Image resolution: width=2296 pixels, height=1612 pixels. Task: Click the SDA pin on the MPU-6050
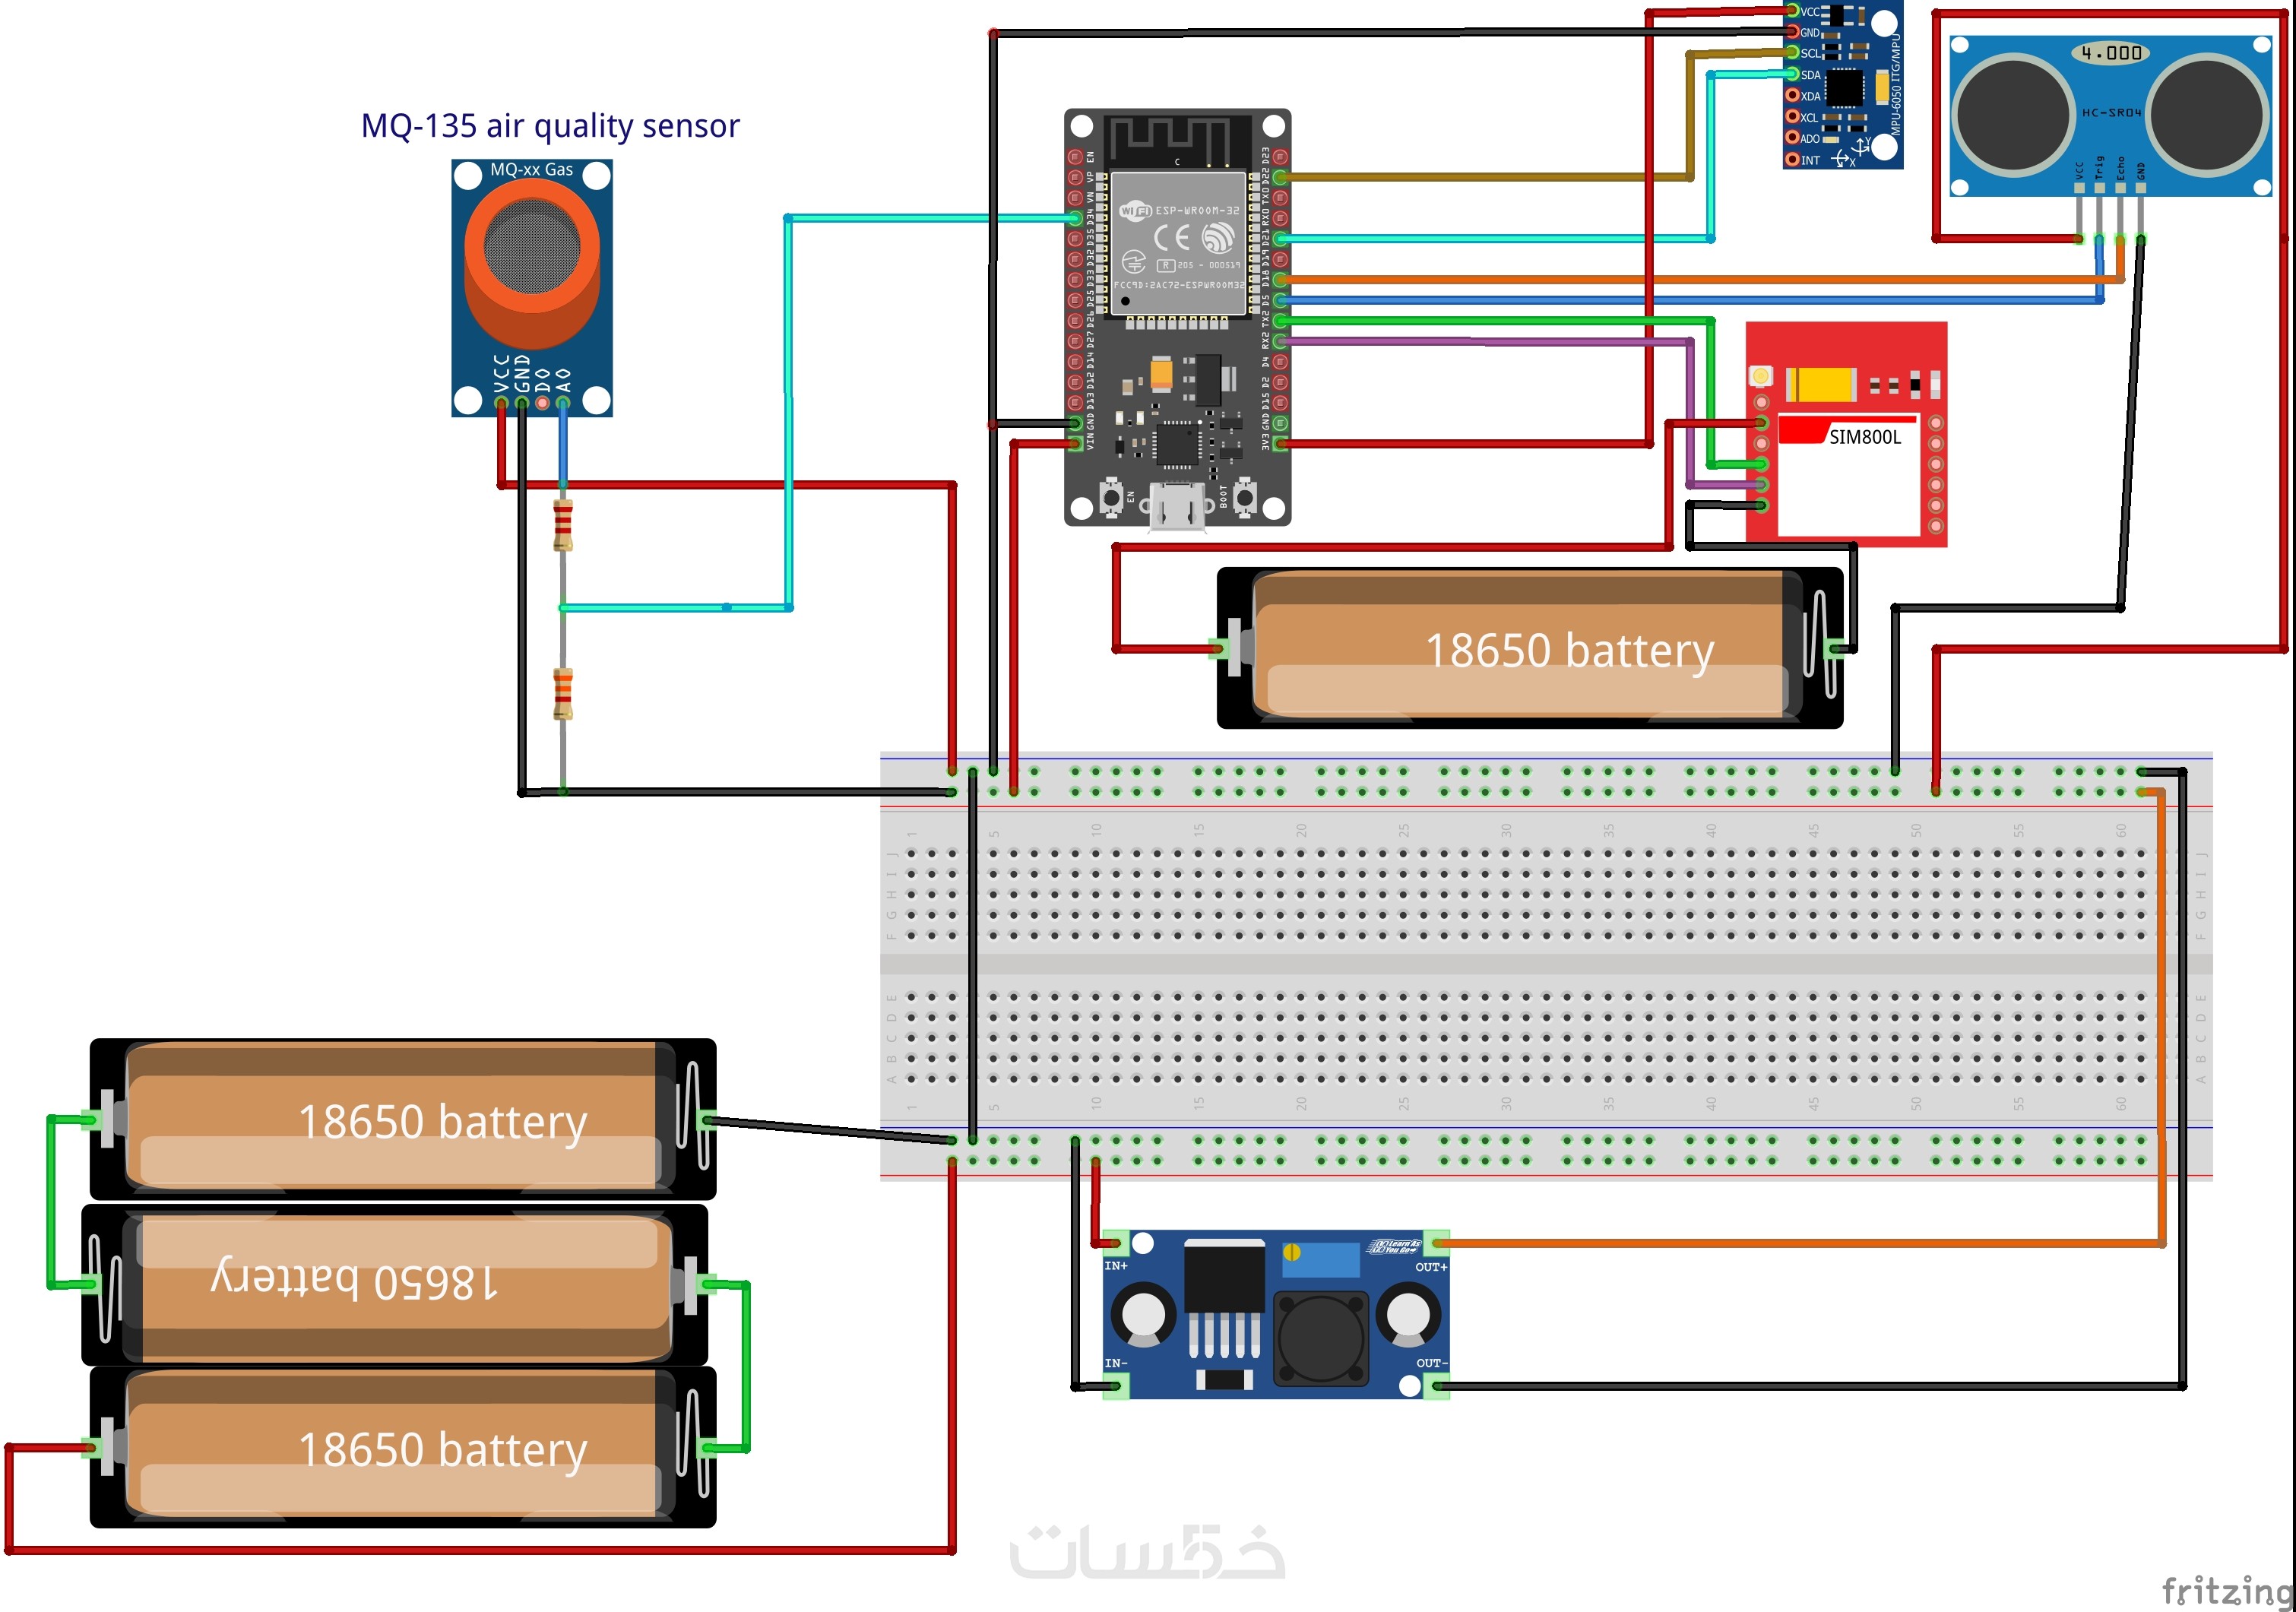coord(1793,74)
